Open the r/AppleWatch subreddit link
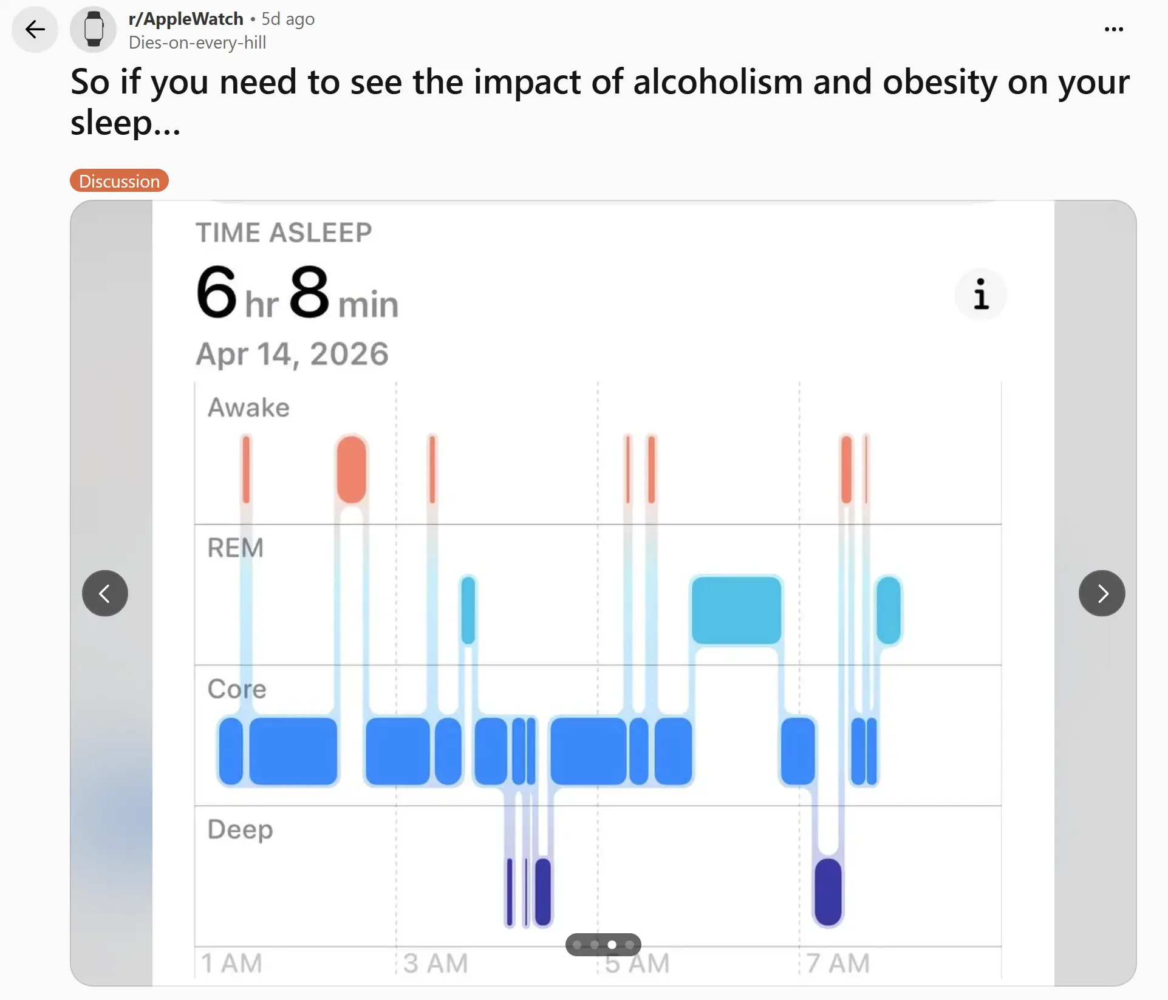The image size is (1168, 1000). pyautogui.click(x=185, y=19)
